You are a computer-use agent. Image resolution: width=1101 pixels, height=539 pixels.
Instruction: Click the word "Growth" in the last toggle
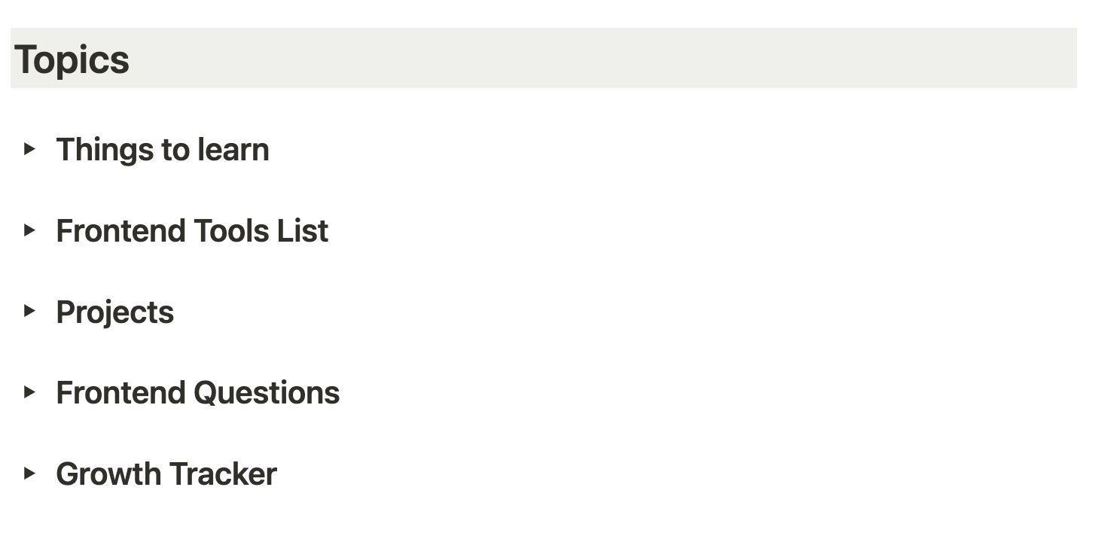tap(108, 474)
